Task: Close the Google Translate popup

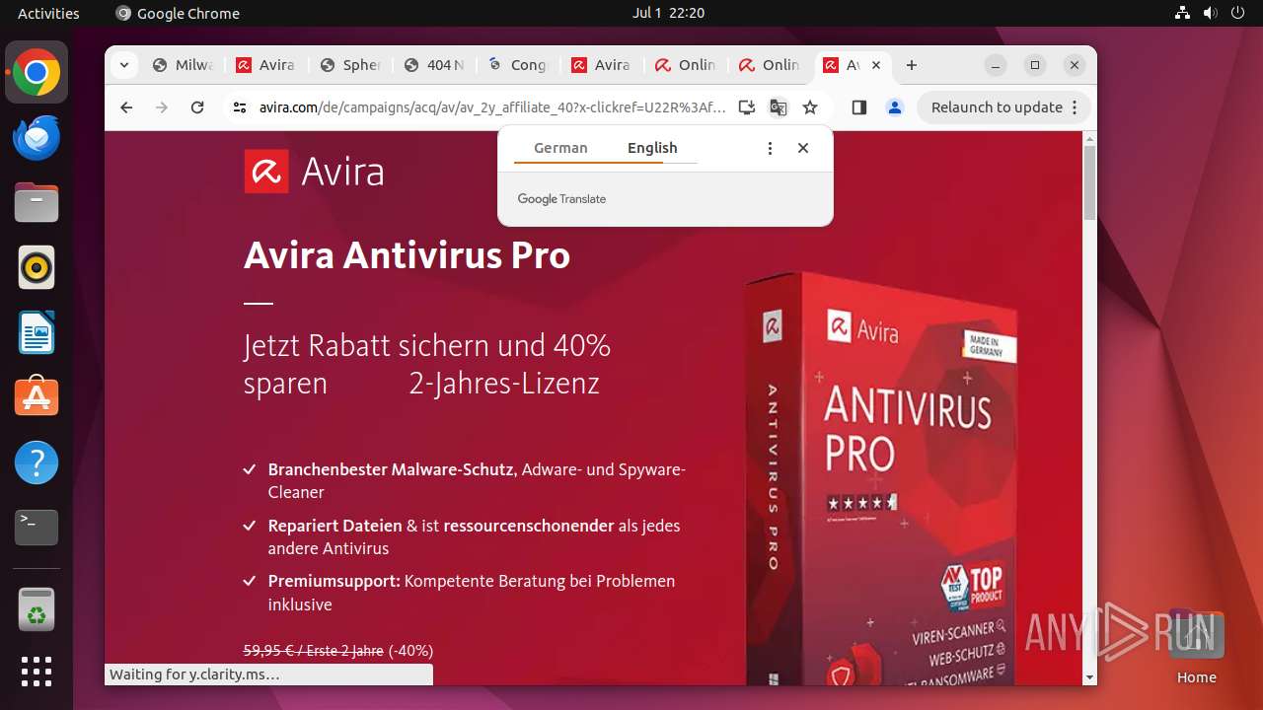Action: 803,148
